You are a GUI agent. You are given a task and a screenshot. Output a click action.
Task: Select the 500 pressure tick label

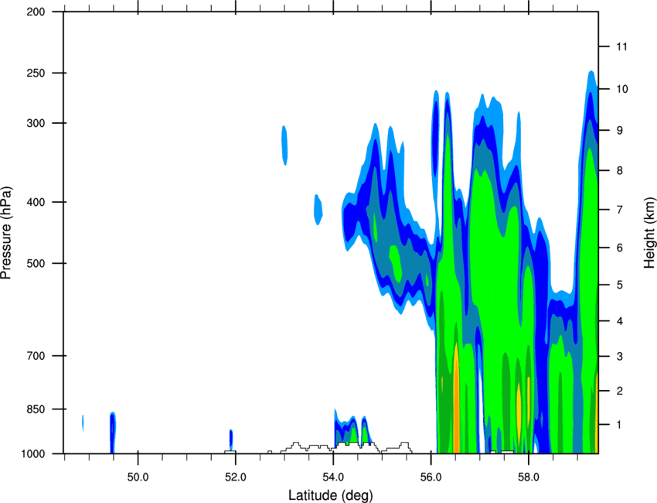coord(36,263)
